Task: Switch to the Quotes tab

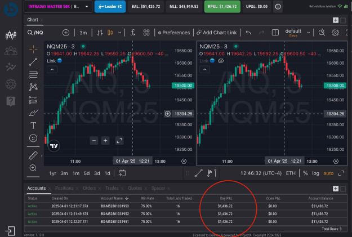Action: (x=135, y=188)
